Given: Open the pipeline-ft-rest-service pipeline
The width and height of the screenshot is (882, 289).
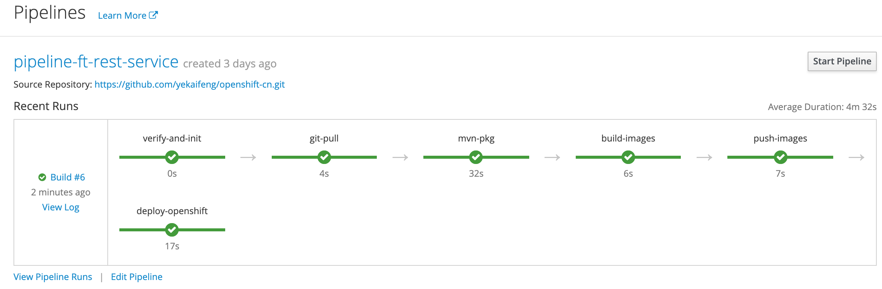Looking at the screenshot, I should click(x=96, y=62).
